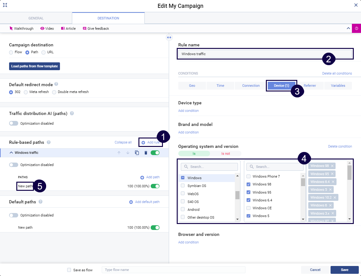This screenshot has height=276, width=361.
Task: Click the duplicate rule icon for Windows traffic
Action: (x=137, y=153)
